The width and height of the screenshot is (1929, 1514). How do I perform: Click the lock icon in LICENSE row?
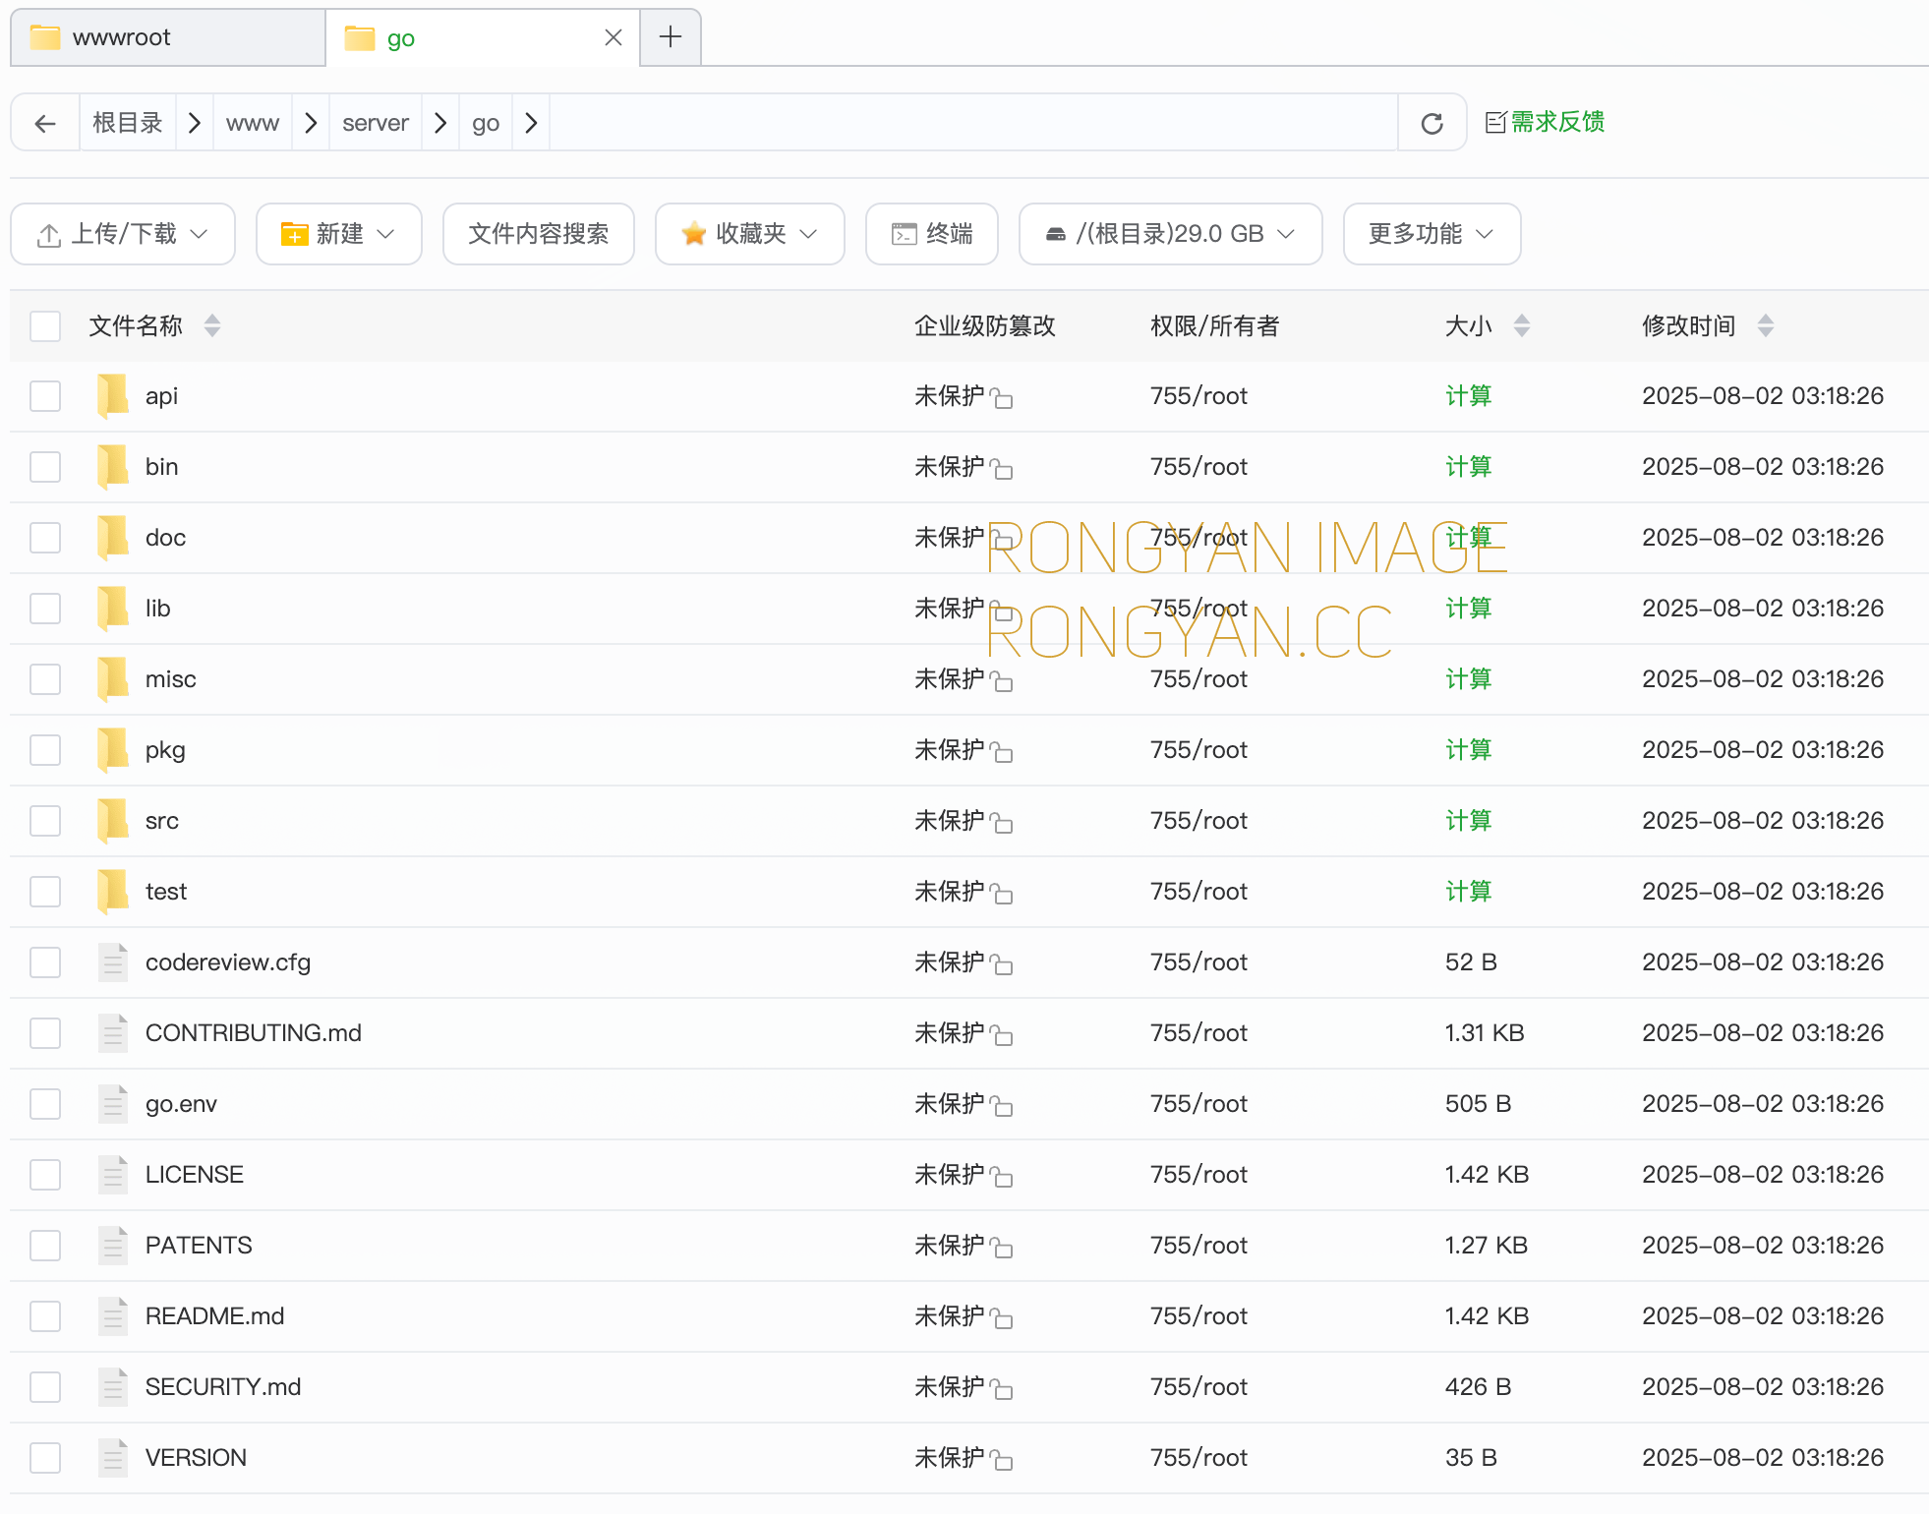[1002, 1176]
